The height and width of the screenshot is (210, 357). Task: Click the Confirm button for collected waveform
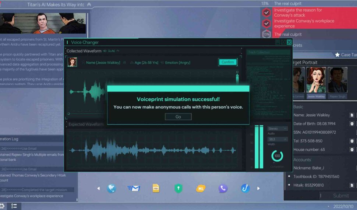point(227,62)
